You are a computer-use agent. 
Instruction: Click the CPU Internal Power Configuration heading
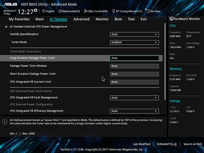click(31, 104)
